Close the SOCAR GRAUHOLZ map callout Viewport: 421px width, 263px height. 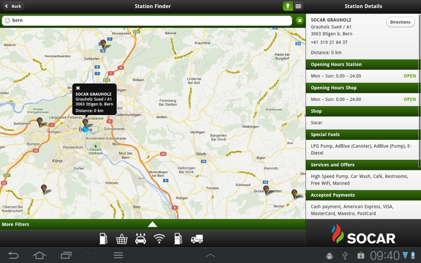(x=78, y=88)
